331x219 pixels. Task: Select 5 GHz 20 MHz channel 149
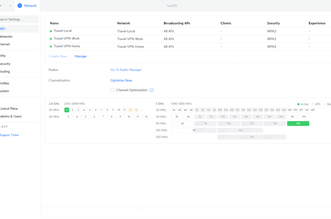coord(289,110)
